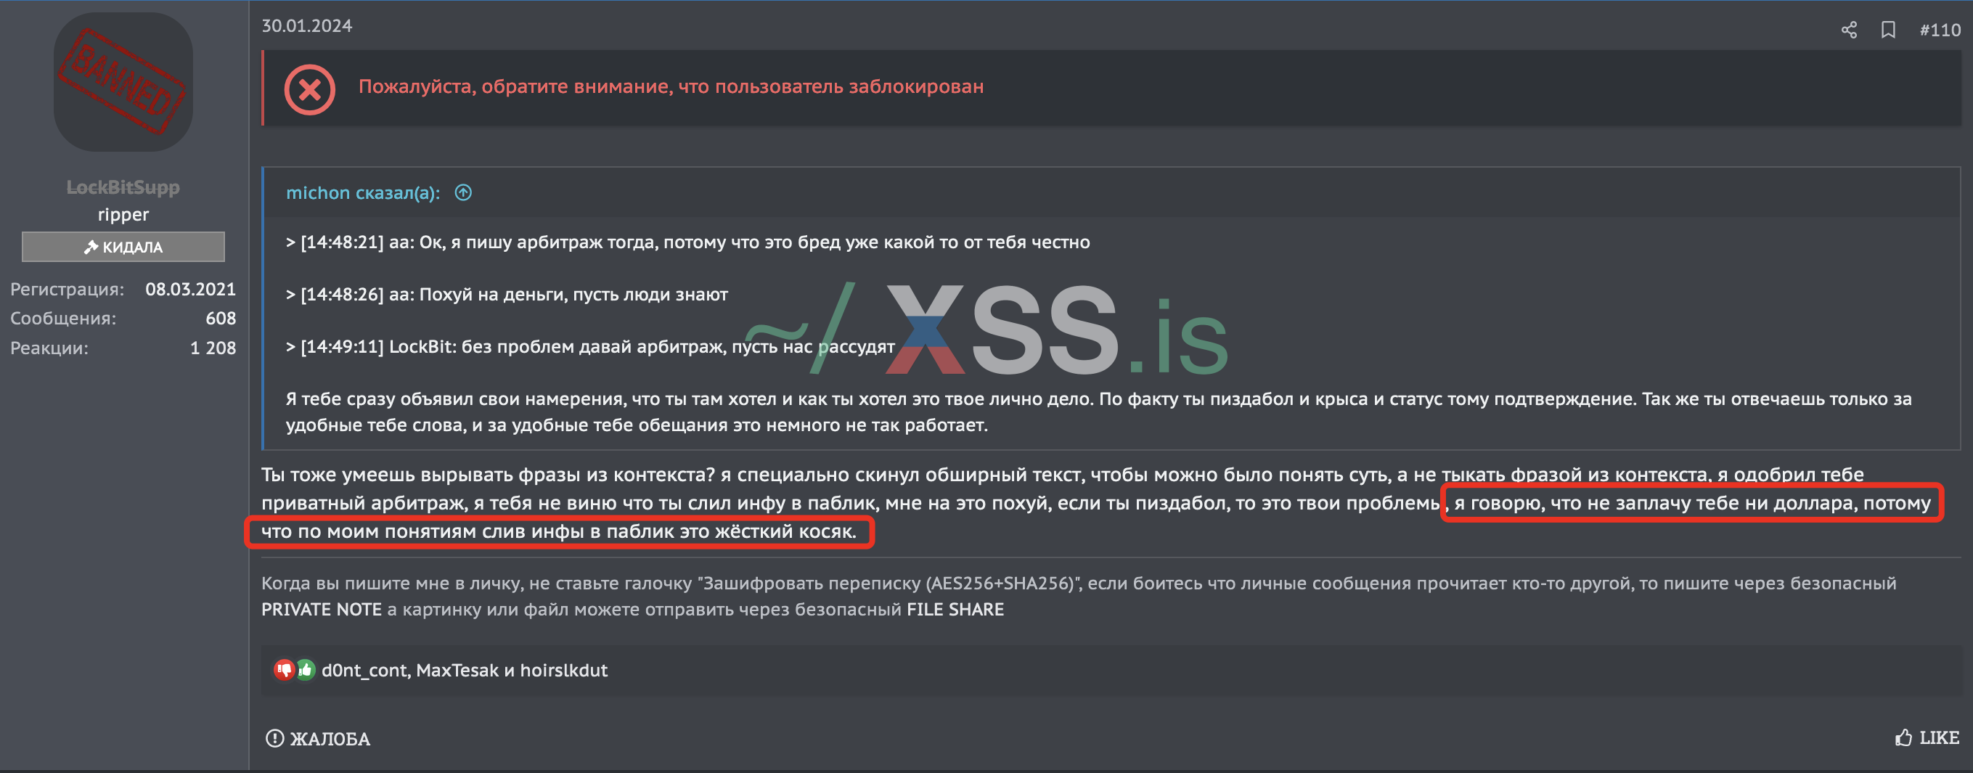The width and height of the screenshot is (1973, 773).
Task: Open LockBitSupp user profile
Action: point(123,187)
